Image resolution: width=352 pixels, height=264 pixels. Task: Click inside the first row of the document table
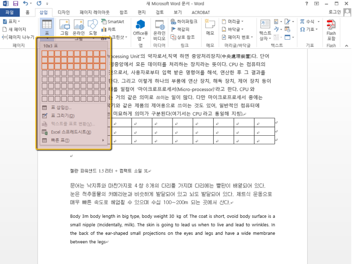193,123
